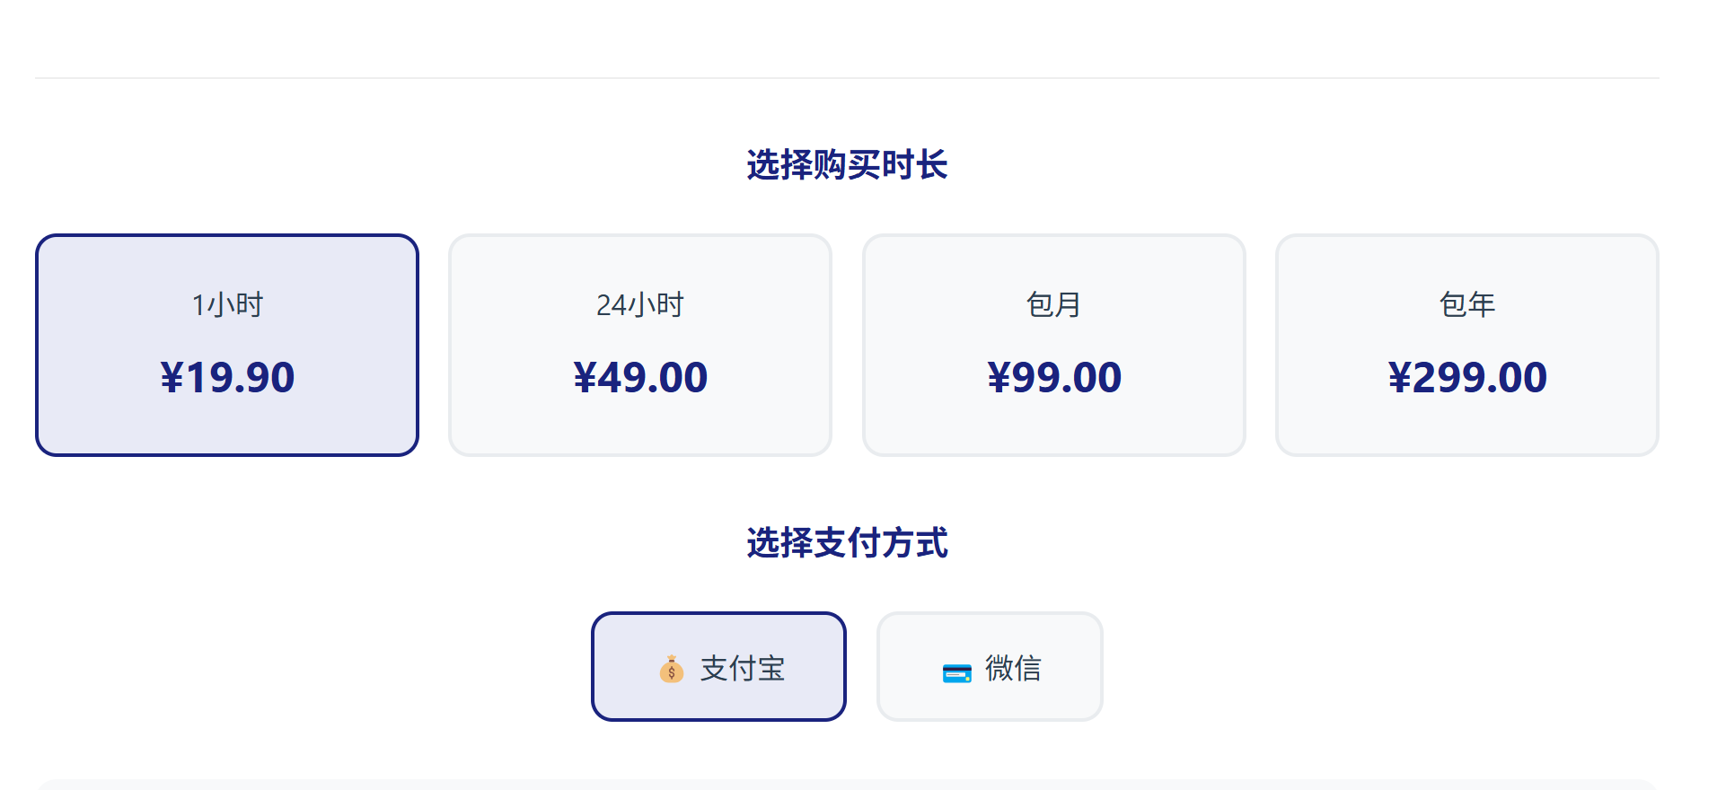Viewport: 1717px width, 790px height.
Task: Choose the 包月 duration card
Action: [1053, 345]
